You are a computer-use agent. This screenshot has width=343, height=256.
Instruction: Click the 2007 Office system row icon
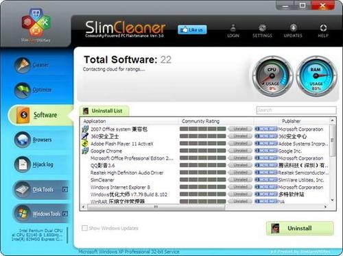click(x=85, y=129)
